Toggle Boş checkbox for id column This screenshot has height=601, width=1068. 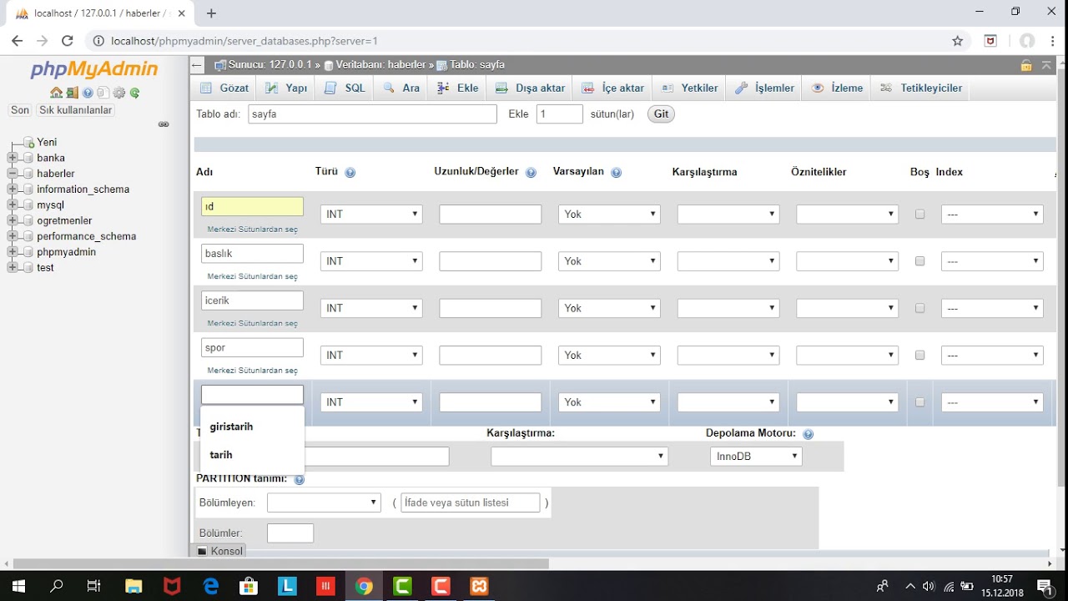919,215
